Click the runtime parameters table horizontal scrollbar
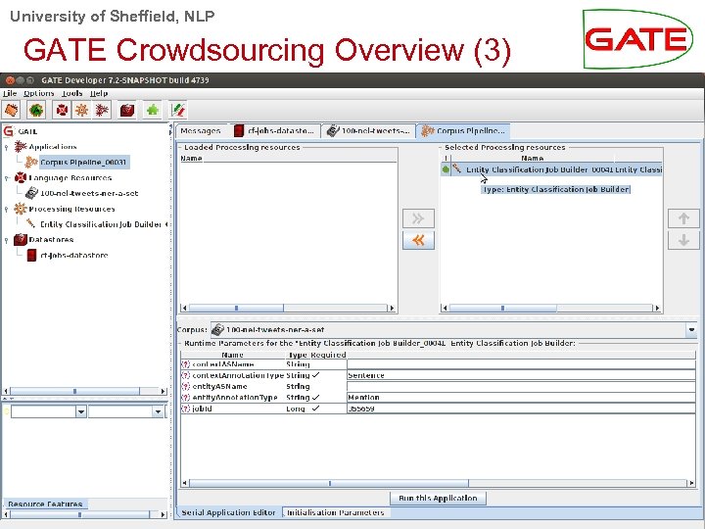The image size is (705, 529). (x=438, y=483)
